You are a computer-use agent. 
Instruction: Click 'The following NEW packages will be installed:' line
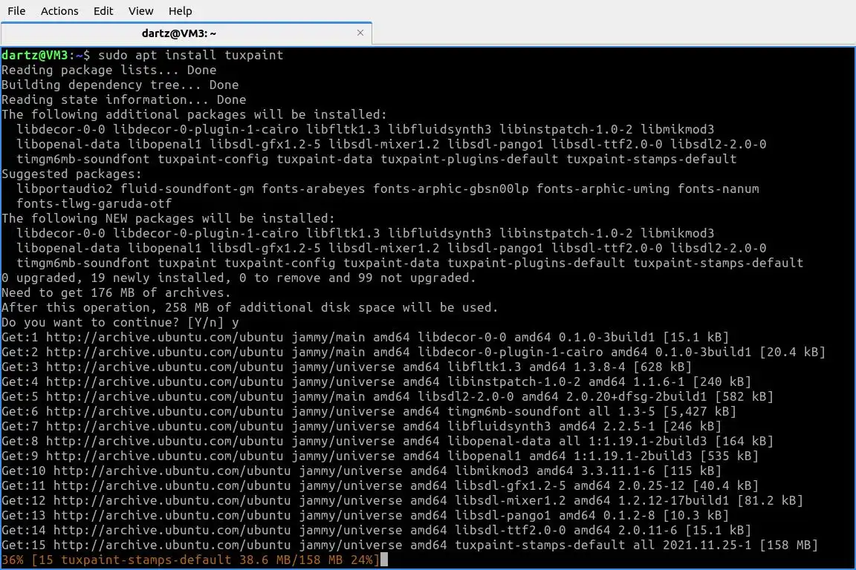(x=168, y=218)
